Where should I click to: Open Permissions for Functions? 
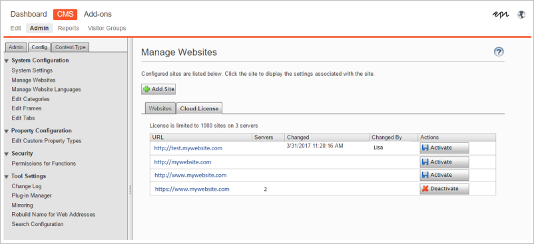point(43,164)
